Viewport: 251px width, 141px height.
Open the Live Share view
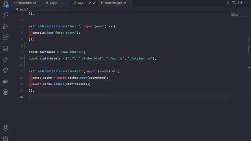click(5, 70)
